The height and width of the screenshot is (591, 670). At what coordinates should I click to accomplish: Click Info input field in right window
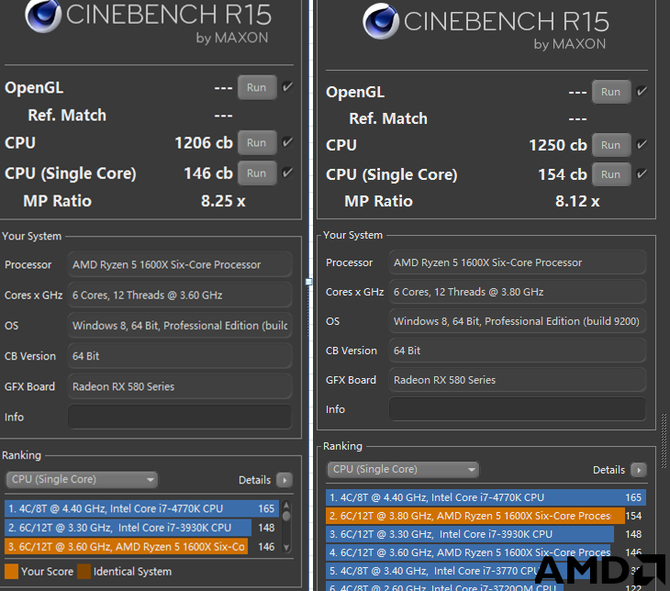(518, 409)
